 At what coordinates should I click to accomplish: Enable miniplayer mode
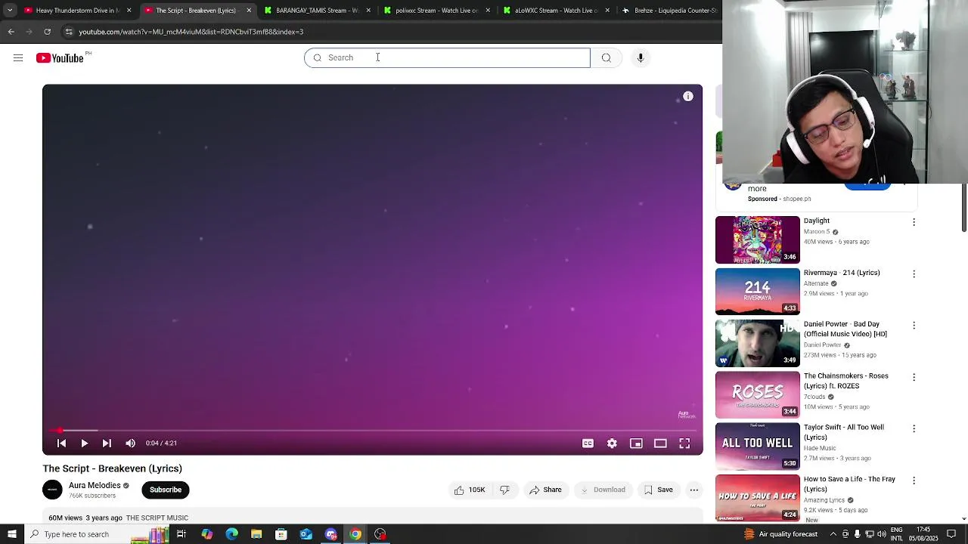pyautogui.click(x=636, y=444)
